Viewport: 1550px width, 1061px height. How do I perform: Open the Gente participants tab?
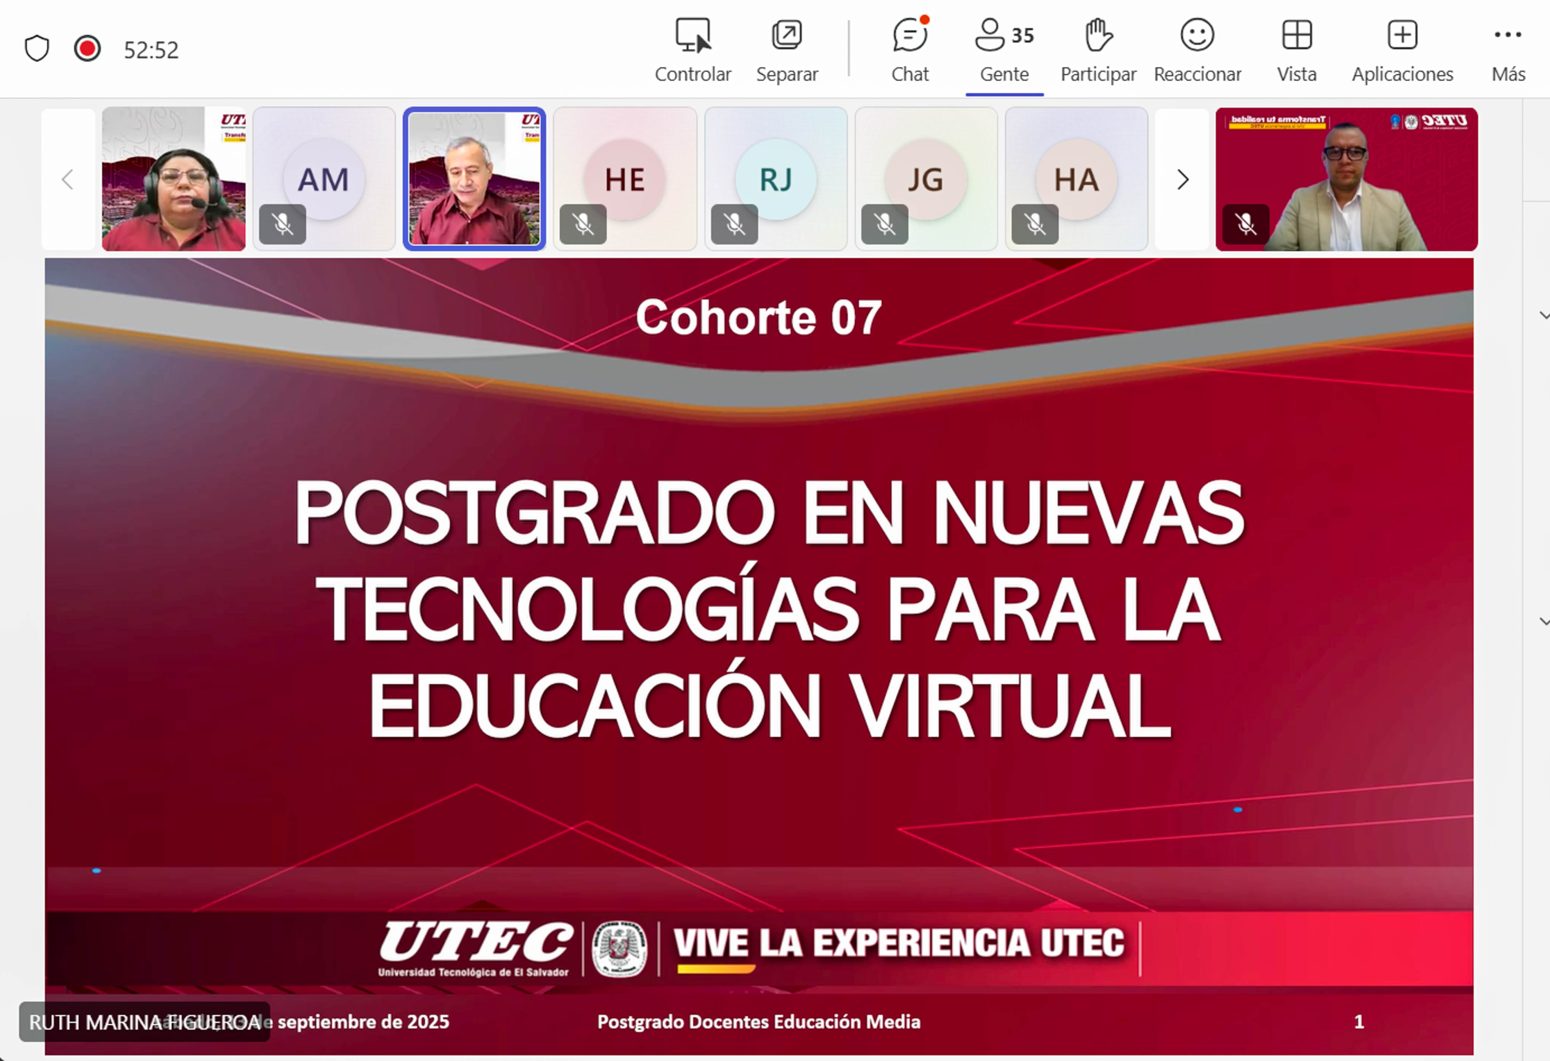[1004, 50]
